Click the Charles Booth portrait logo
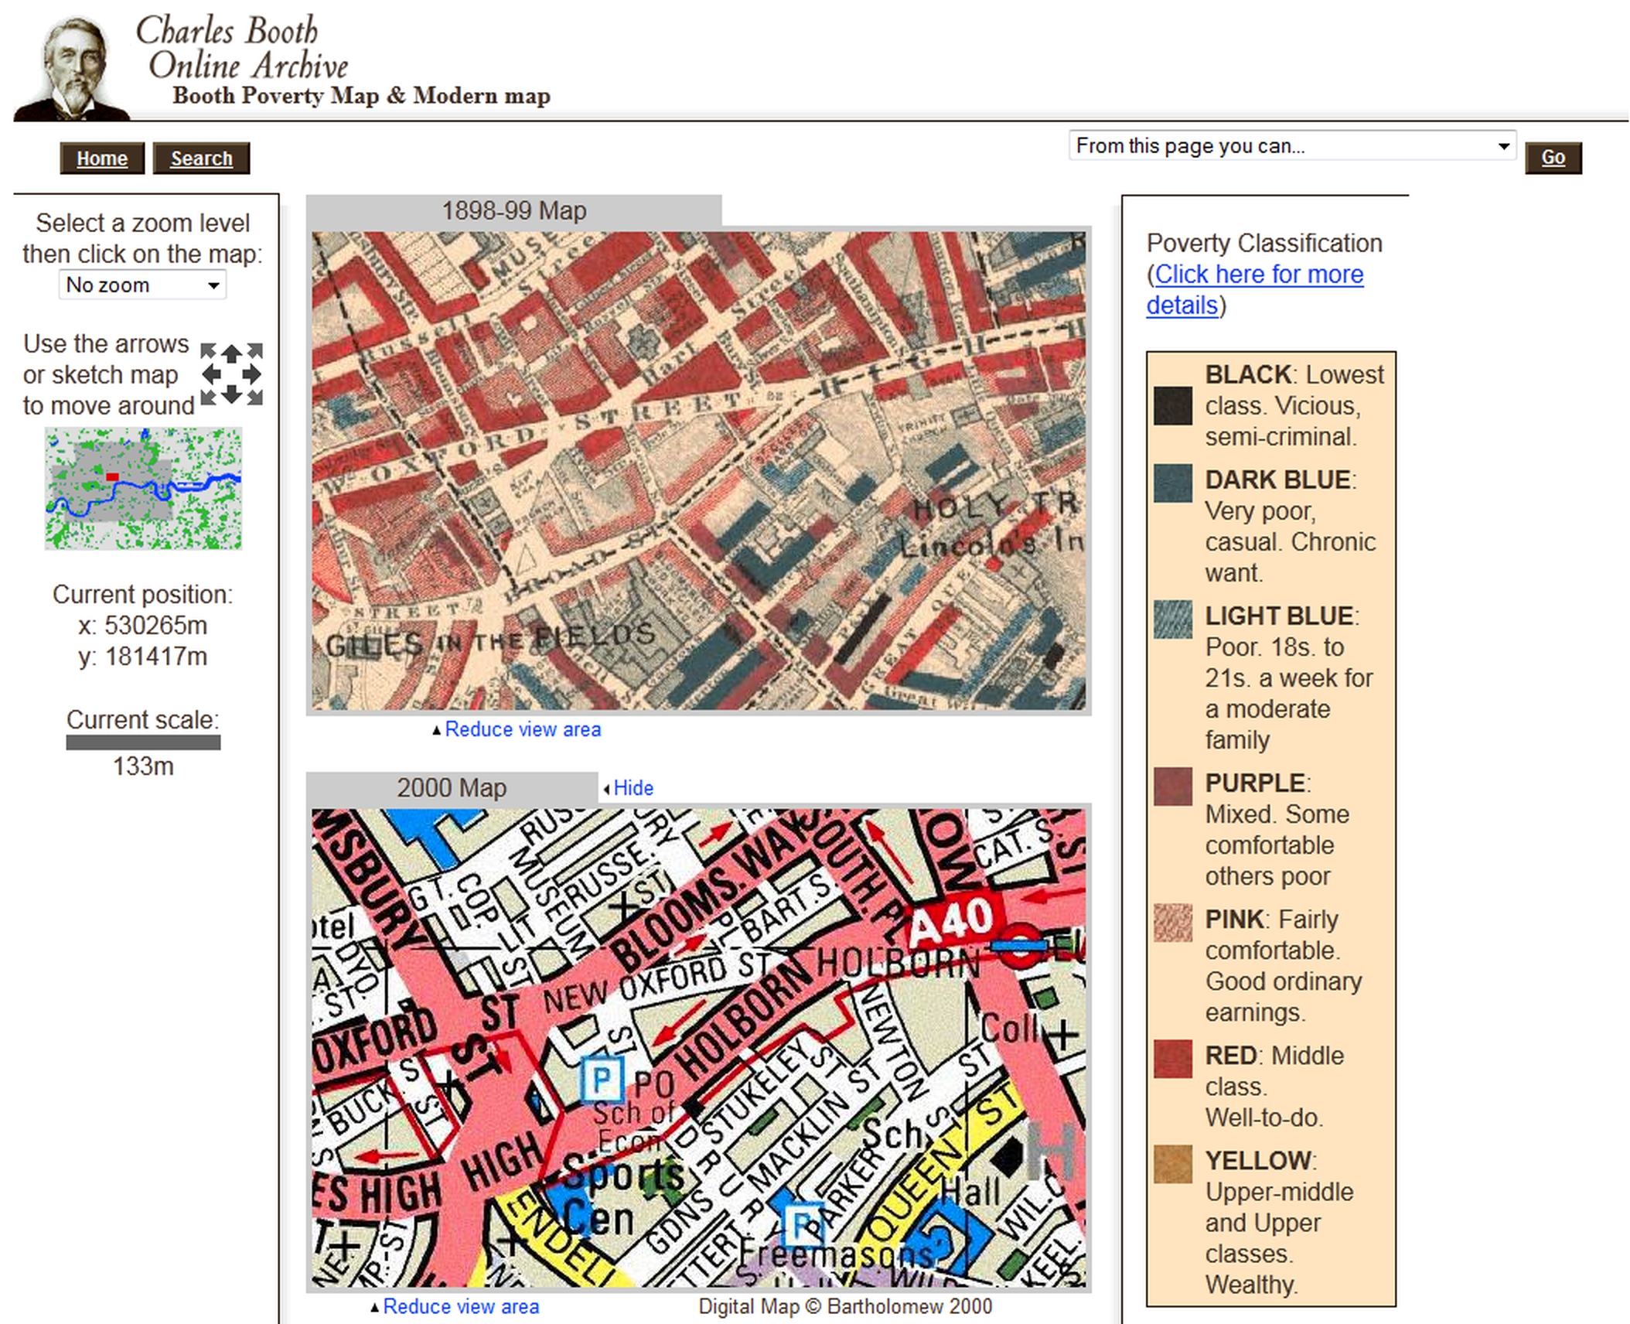The width and height of the screenshot is (1630, 1324). pyautogui.click(x=73, y=68)
